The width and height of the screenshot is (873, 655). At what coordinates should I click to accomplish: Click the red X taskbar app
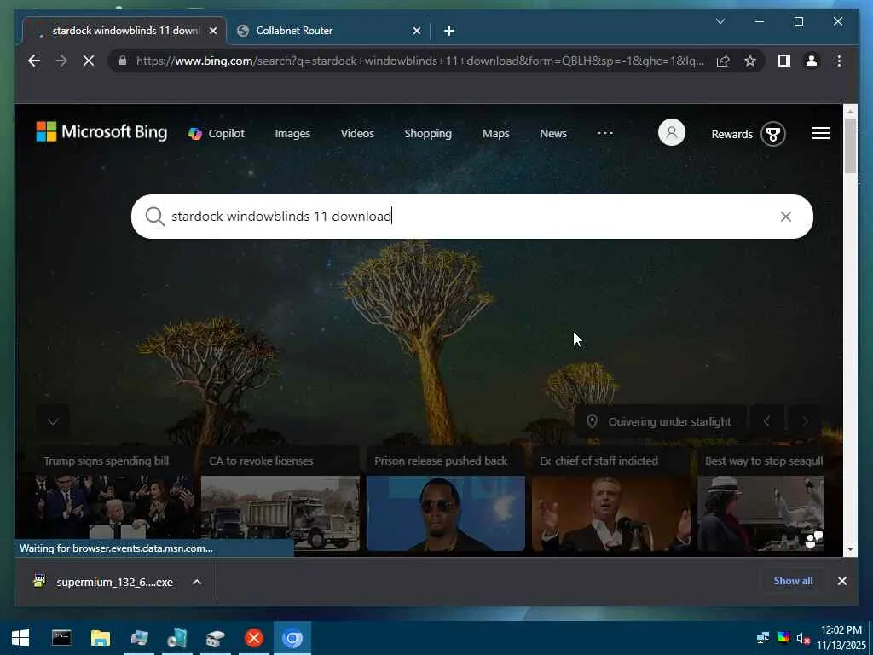[x=254, y=638]
